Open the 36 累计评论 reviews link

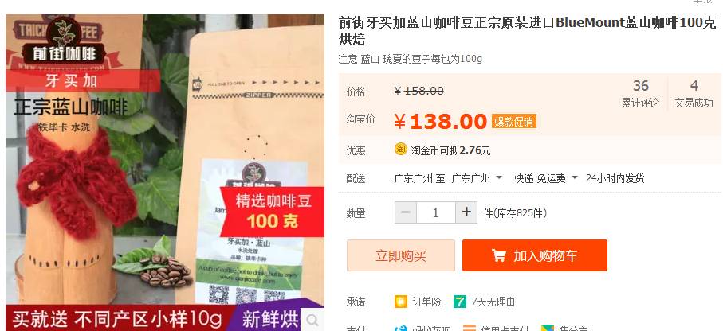point(640,93)
